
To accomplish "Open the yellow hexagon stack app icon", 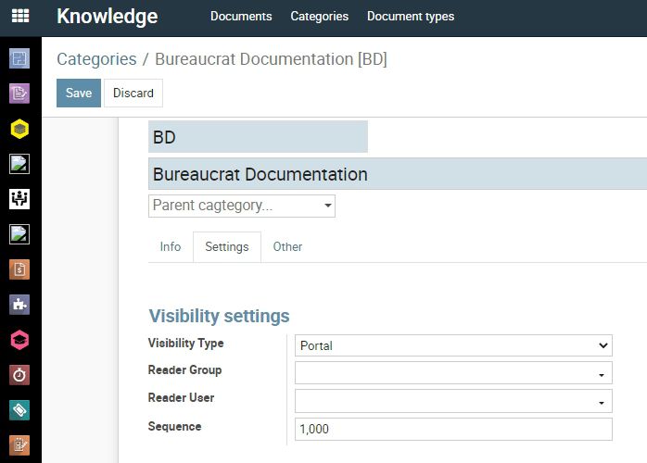I will [x=19, y=129].
